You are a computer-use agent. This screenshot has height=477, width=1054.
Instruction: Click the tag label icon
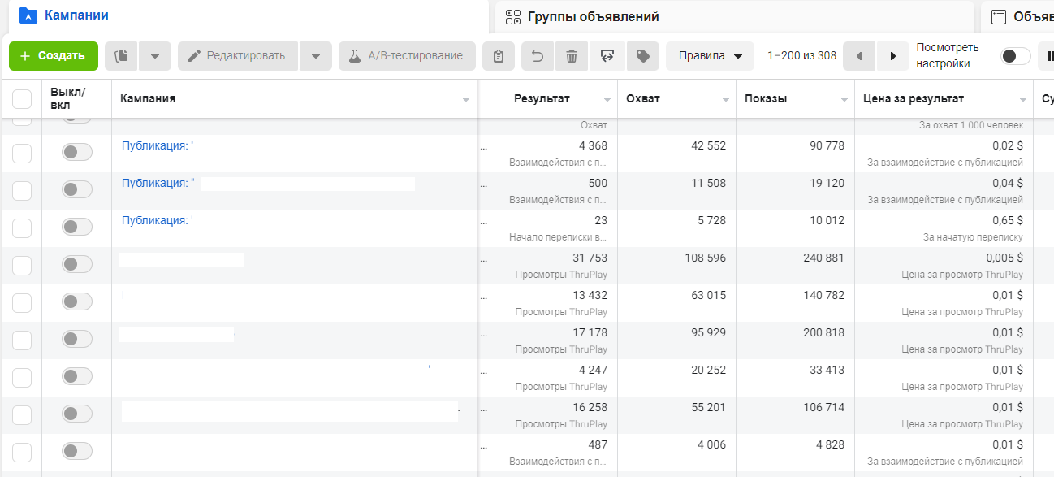pyautogui.click(x=642, y=56)
